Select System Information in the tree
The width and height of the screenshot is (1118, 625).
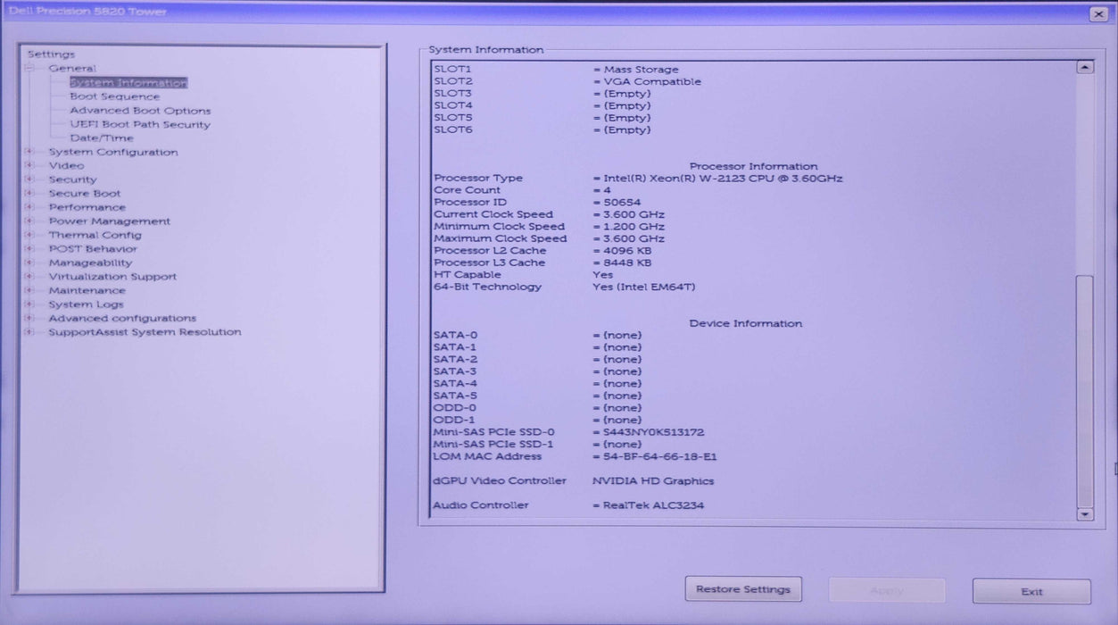click(x=128, y=83)
